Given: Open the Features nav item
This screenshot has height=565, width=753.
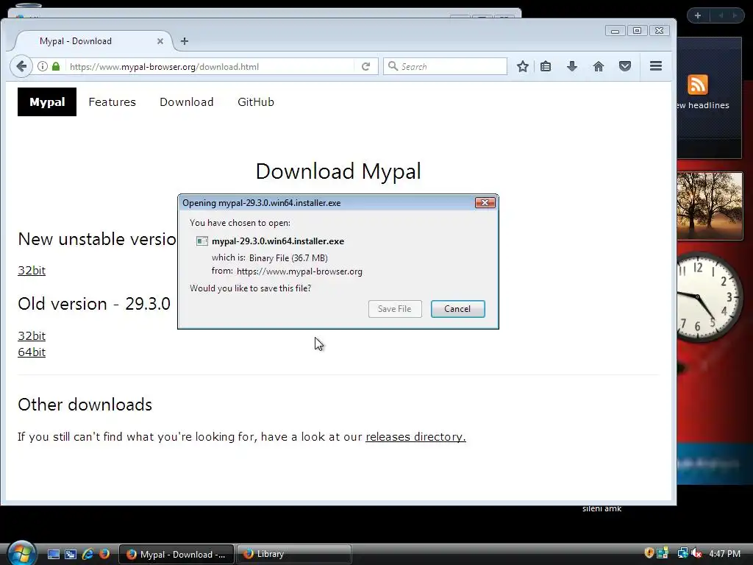Looking at the screenshot, I should 112,102.
